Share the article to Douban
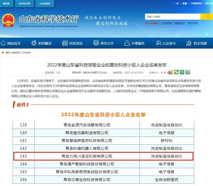The height and width of the screenshot is (186, 213). [188, 72]
